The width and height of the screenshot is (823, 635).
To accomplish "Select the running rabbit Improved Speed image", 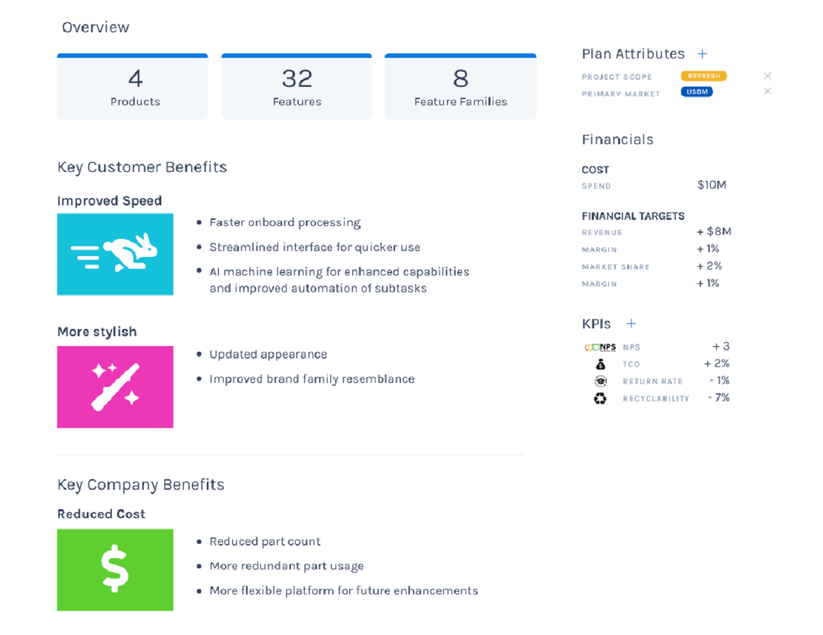I will pyautogui.click(x=115, y=254).
